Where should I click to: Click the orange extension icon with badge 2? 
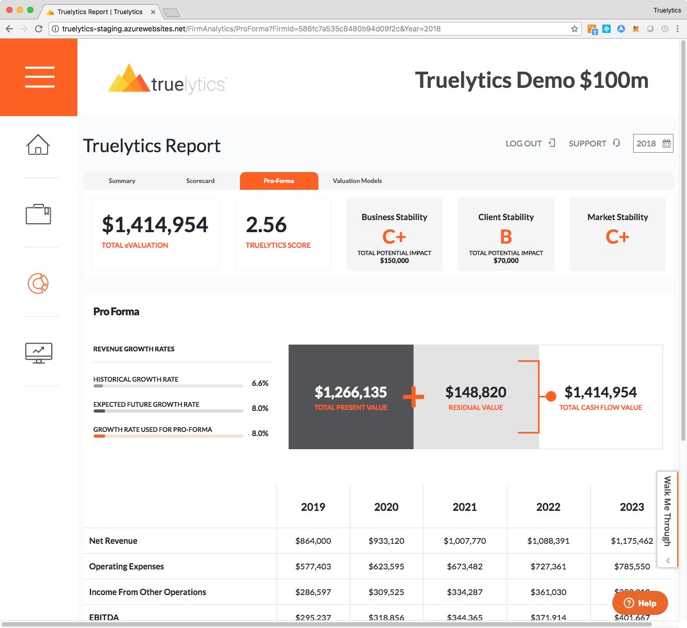tap(592, 29)
